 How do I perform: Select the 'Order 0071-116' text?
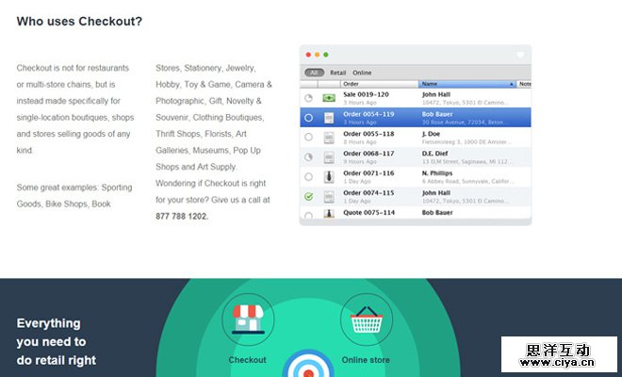click(368, 173)
